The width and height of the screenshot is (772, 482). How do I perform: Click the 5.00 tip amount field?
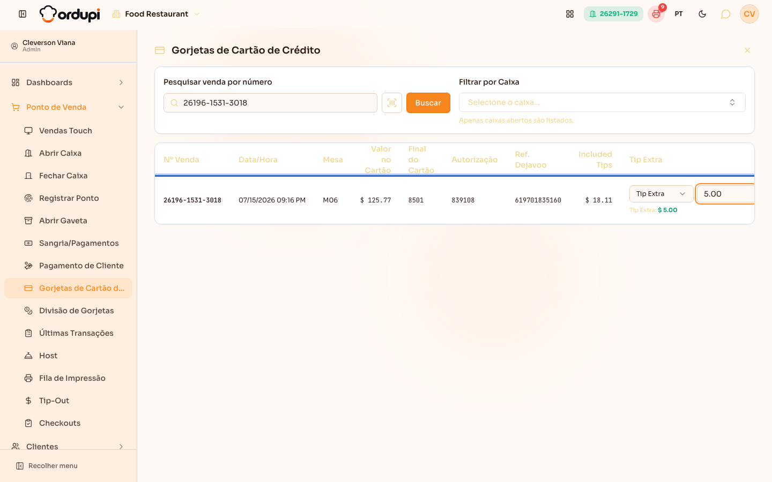726,194
